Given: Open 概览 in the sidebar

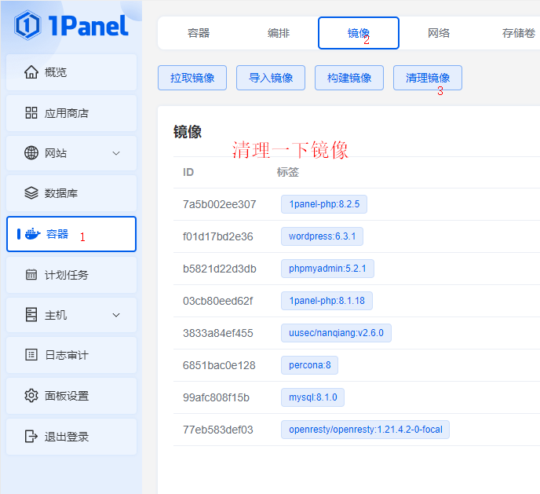Looking at the screenshot, I should click(x=71, y=72).
